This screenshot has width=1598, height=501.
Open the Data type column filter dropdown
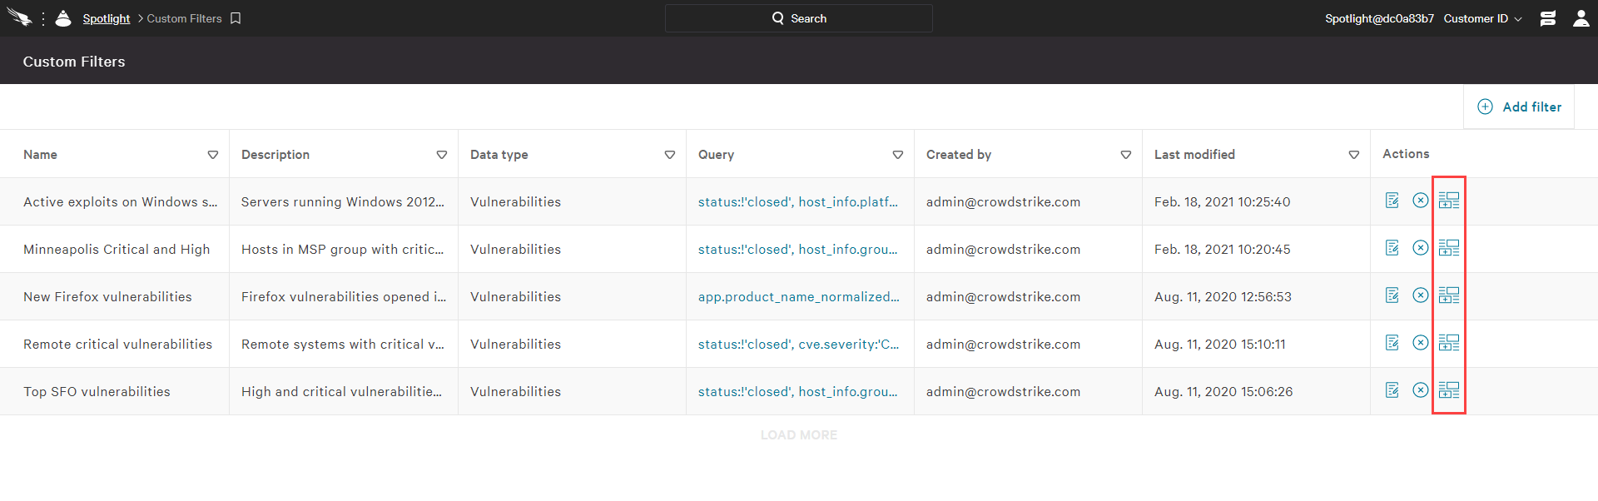point(670,155)
